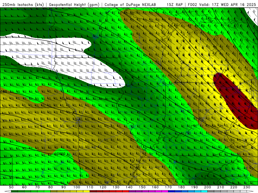Click the dark red swatch right of 110
Viewport: 258px width, 193px height.
[x=93, y=191]
